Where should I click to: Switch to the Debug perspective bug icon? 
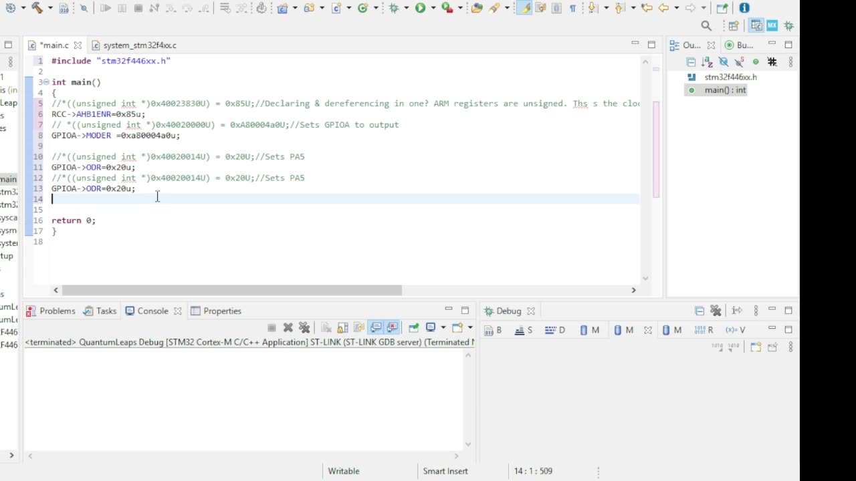point(789,26)
